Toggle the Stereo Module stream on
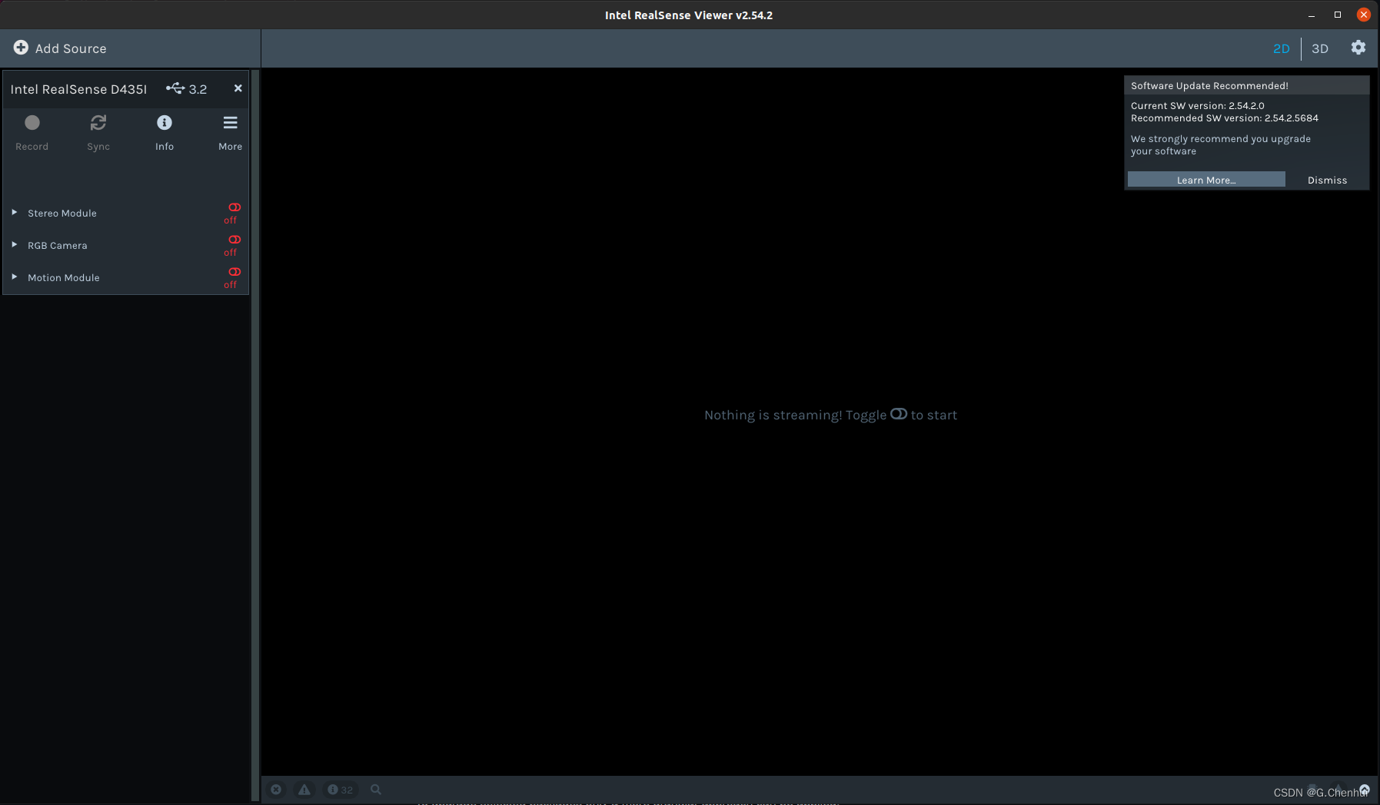 coord(234,207)
